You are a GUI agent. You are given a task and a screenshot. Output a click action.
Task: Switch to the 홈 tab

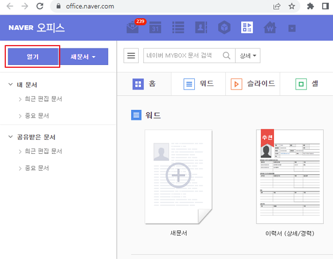144,84
